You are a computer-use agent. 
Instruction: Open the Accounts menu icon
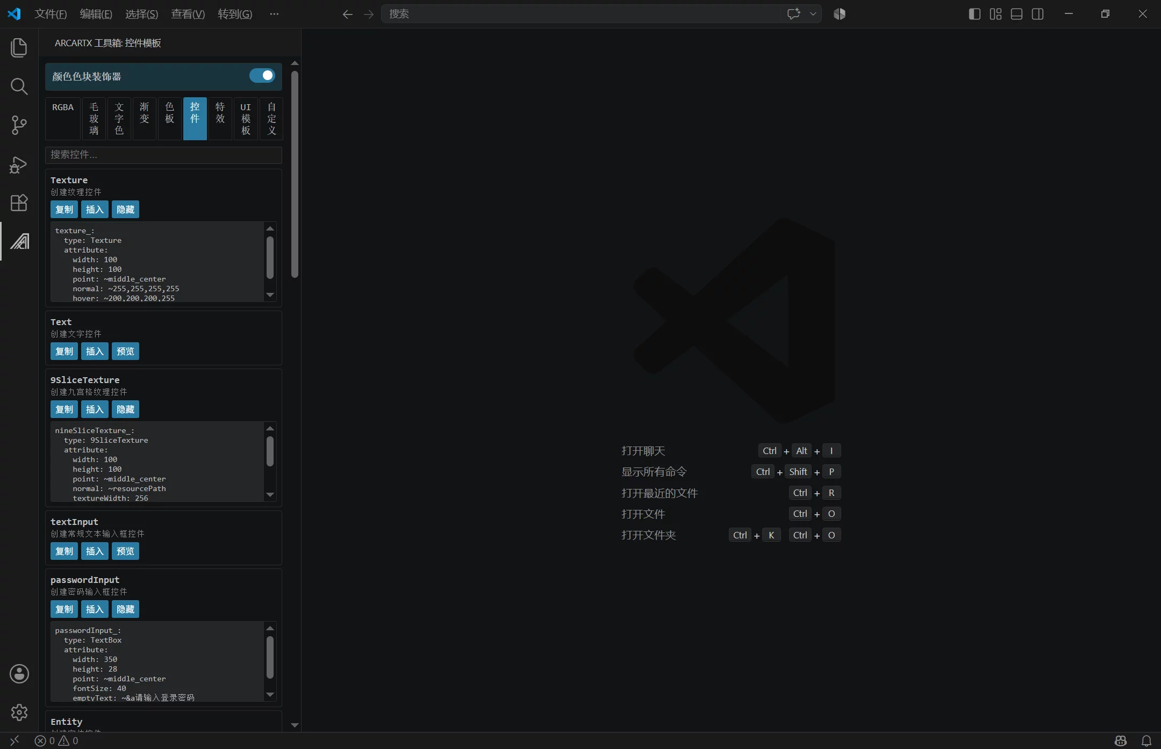(19, 673)
